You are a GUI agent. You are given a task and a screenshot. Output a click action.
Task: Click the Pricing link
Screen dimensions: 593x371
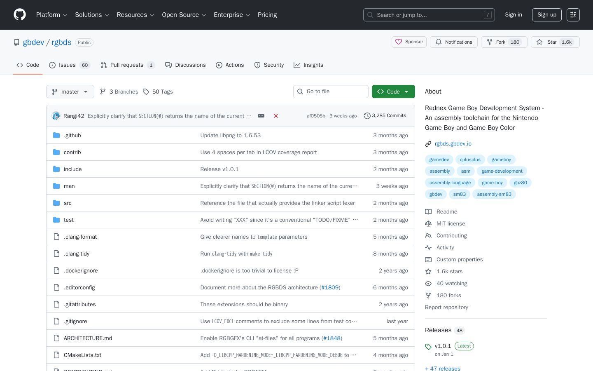(x=267, y=15)
